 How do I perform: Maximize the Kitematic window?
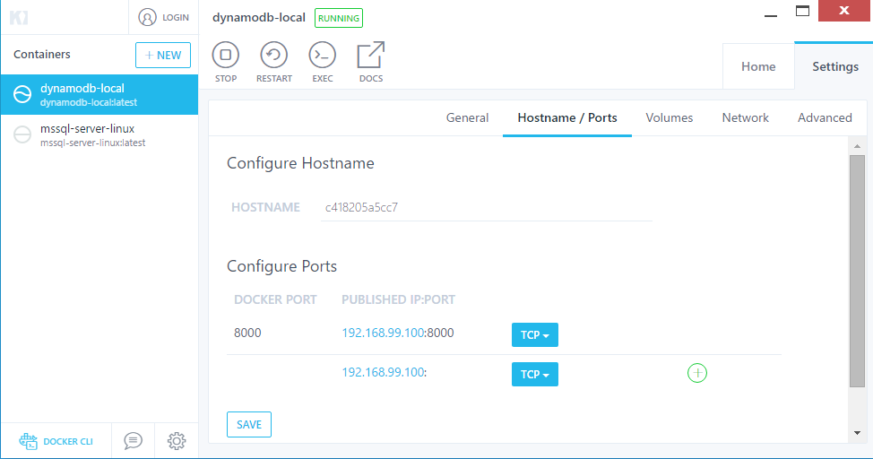coord(802,11)
